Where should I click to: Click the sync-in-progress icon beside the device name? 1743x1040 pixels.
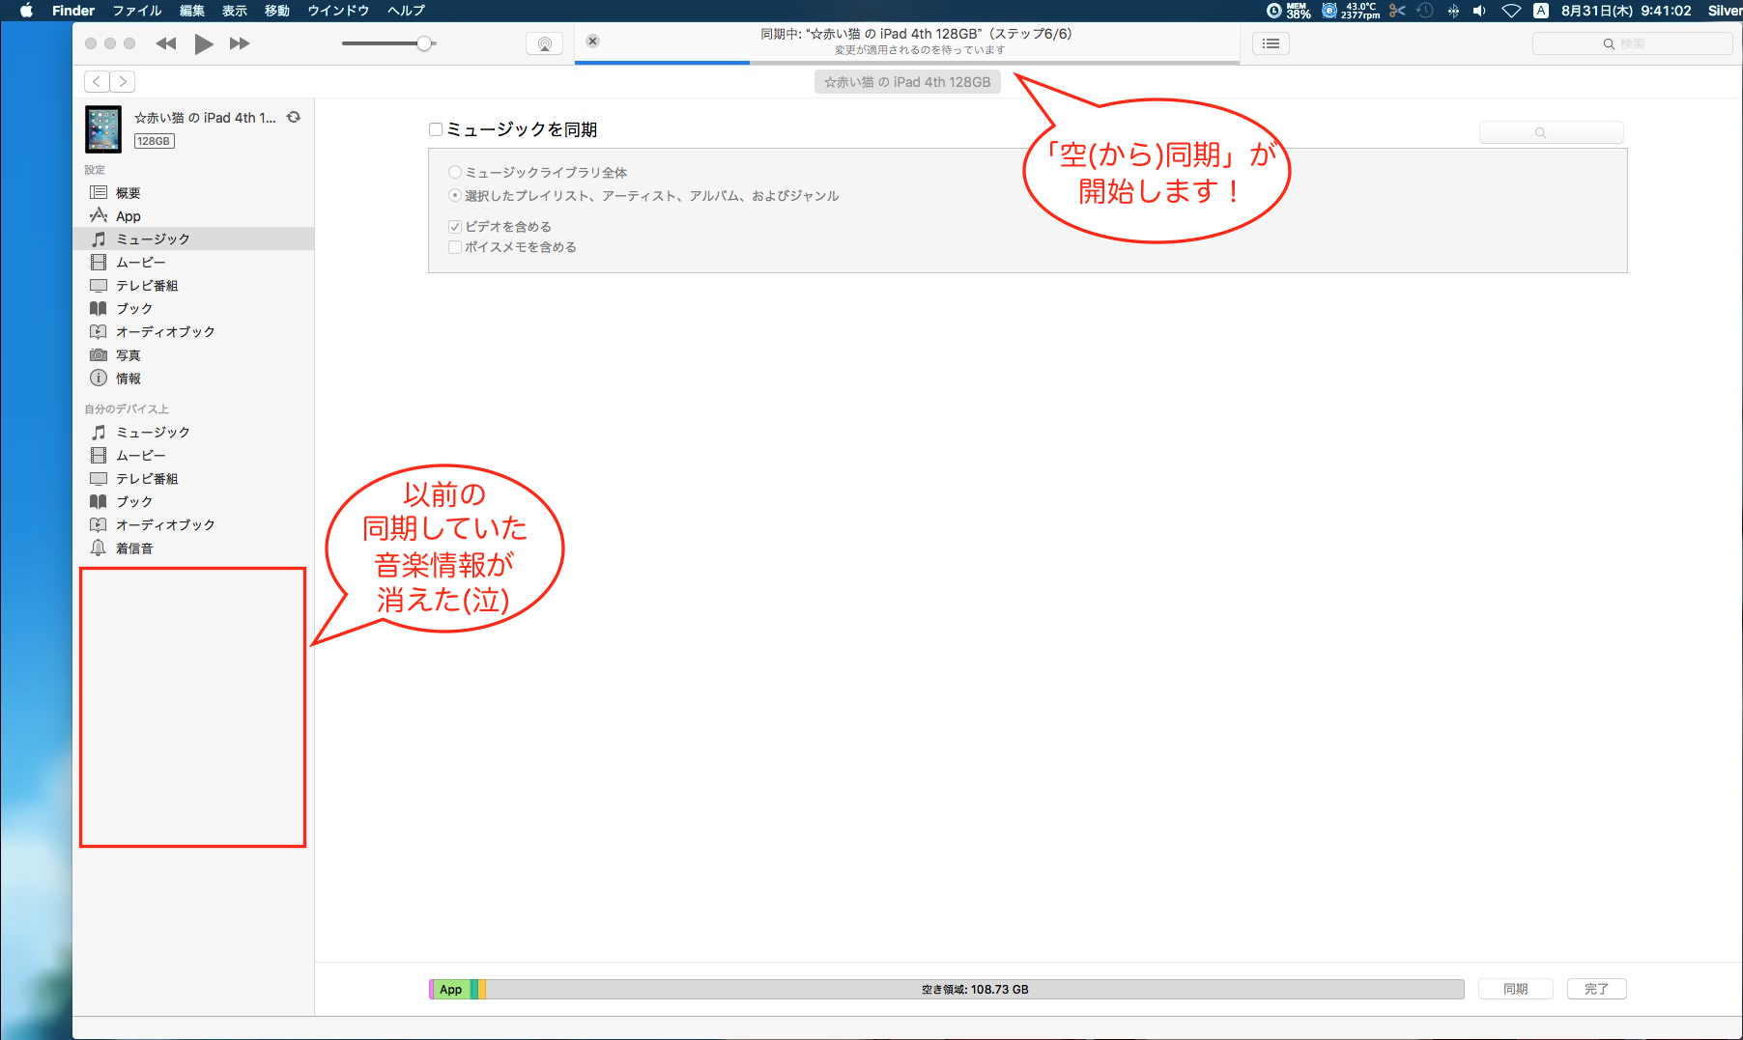(294, 118)
